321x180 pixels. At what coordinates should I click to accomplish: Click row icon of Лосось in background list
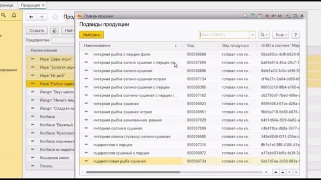33,165
